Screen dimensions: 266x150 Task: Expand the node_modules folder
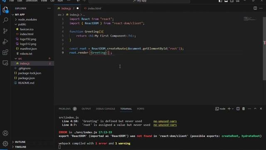tap(16, 20)
